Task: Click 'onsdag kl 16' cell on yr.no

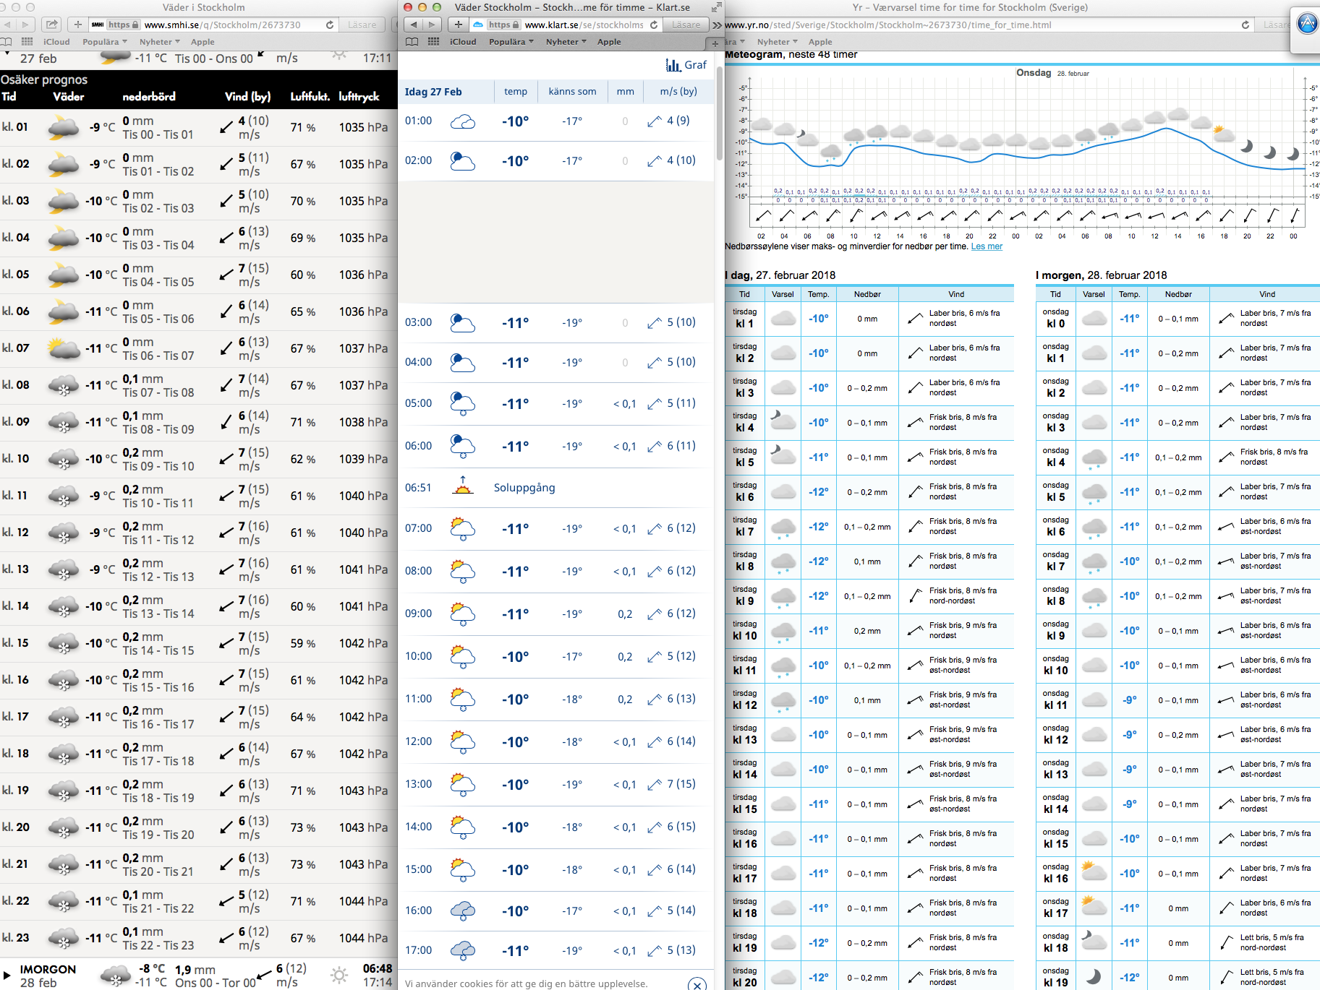Action: 1055,873
